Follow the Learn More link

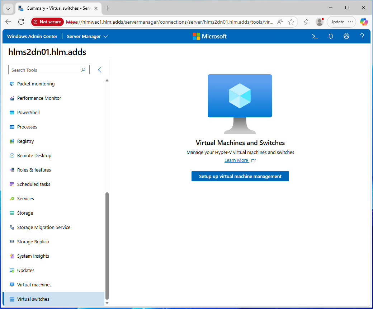pyautogui.click(x=236, y=160)
